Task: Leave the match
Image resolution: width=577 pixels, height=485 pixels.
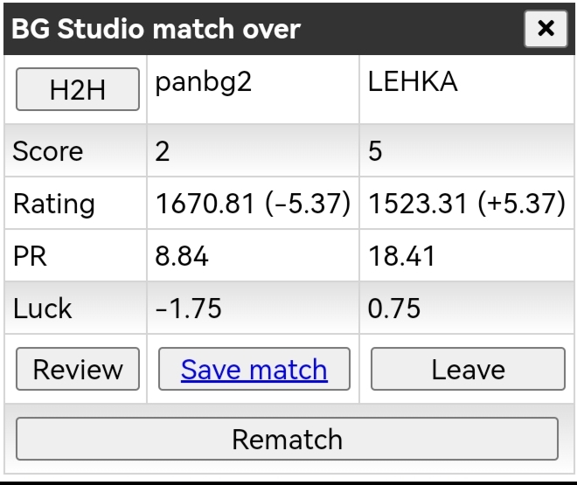Action: point(468,369)
